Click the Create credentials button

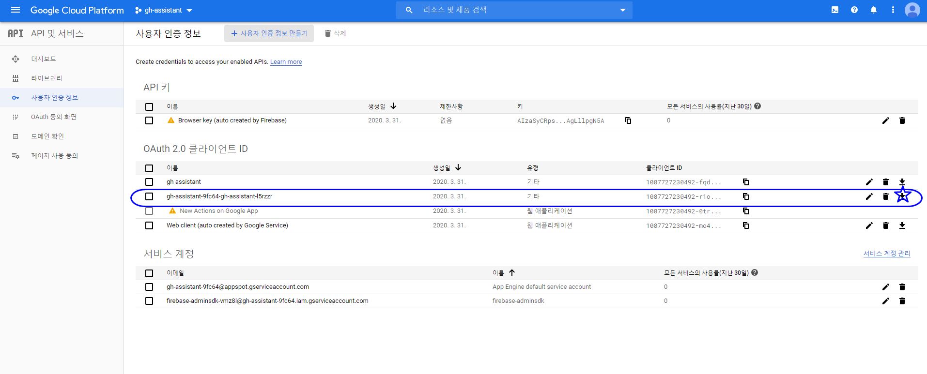[x=269, y=33]
